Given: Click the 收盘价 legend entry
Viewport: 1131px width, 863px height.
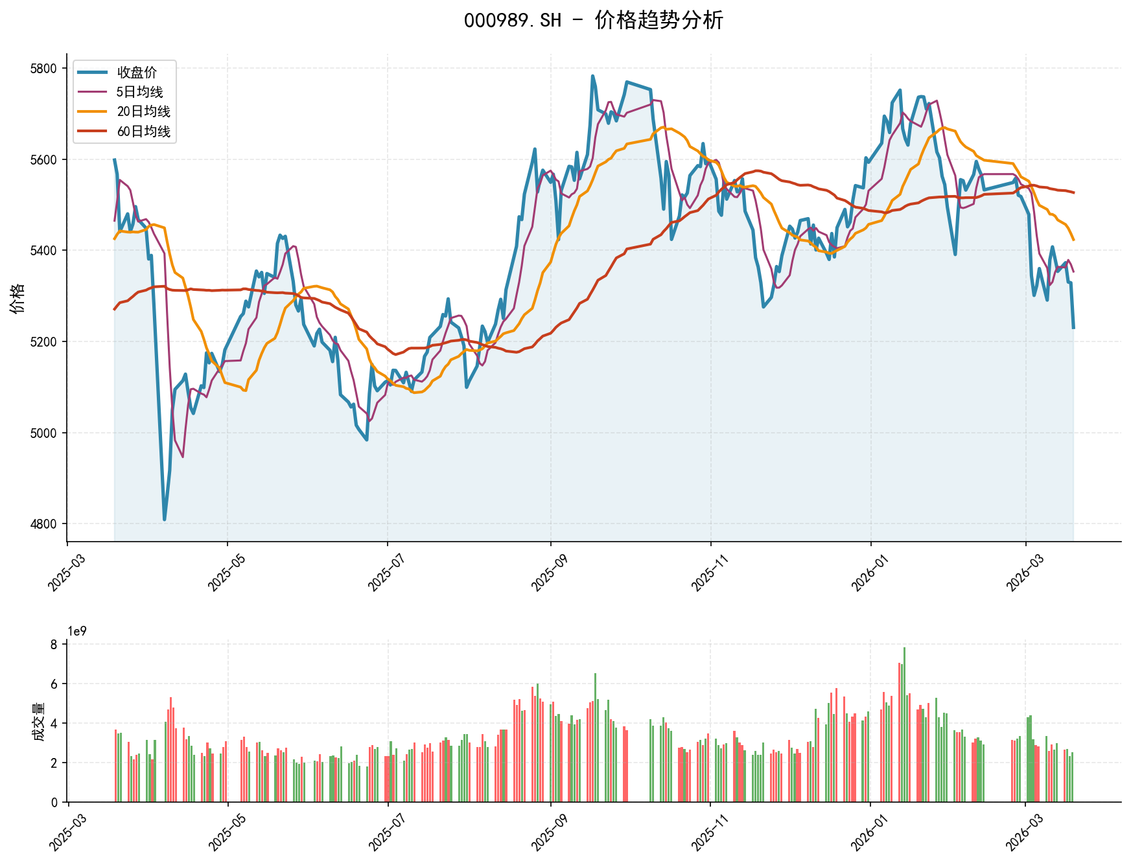Looking at the screenshot, I should 137,73.
